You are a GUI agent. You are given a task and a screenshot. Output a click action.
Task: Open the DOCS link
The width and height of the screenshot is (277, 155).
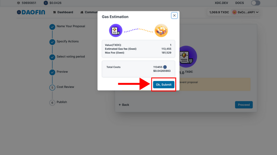(x=240, y=3)
